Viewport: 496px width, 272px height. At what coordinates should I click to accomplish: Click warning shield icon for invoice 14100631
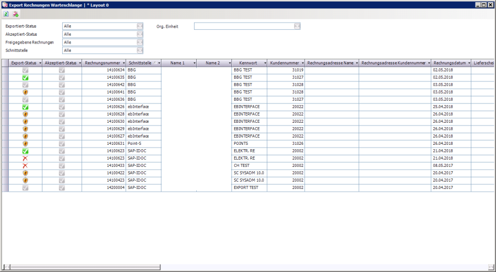(x=25, y=144)
